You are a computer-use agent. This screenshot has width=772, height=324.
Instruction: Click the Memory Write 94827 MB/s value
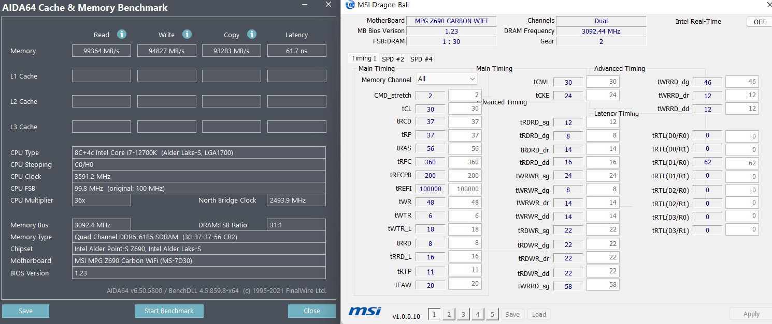167,51
